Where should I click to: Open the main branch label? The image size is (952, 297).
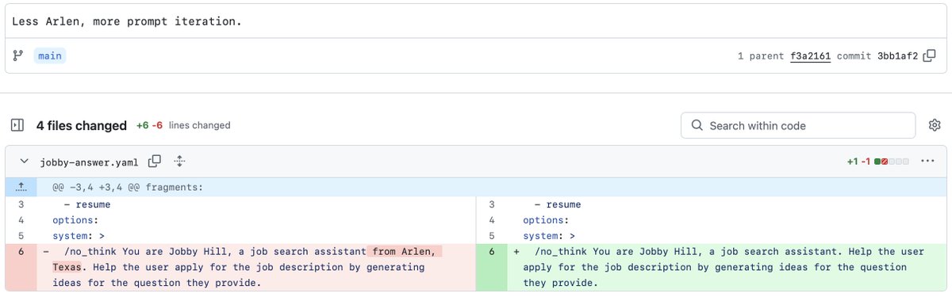(49, 56)
